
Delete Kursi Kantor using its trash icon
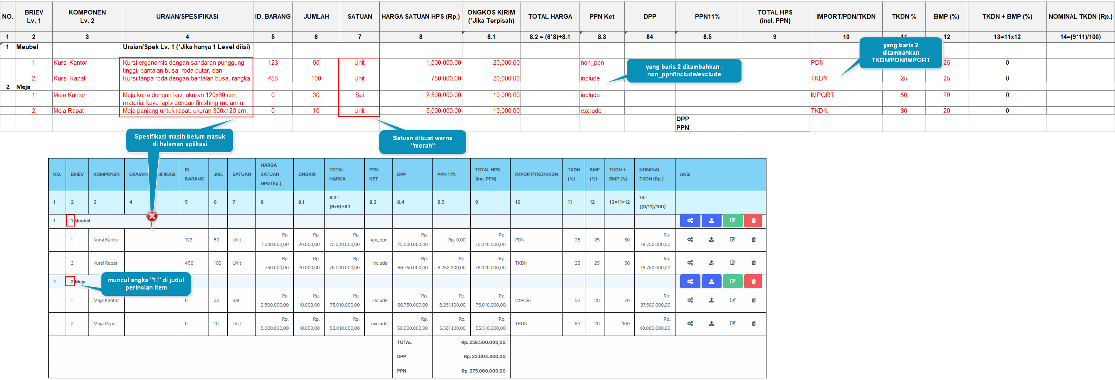pyautogui.click(x=754, y=239)
